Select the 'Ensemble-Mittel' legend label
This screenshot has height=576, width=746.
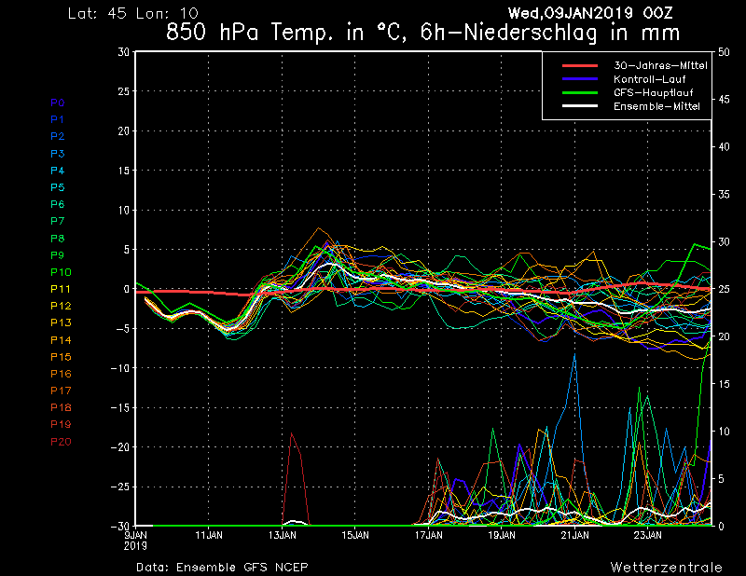point(656,106)
